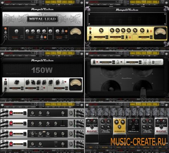This screenshot has height=153, width=169.
Task: Turn the gain knob on the Metal Lead amp
Action: tap(17, 31)
